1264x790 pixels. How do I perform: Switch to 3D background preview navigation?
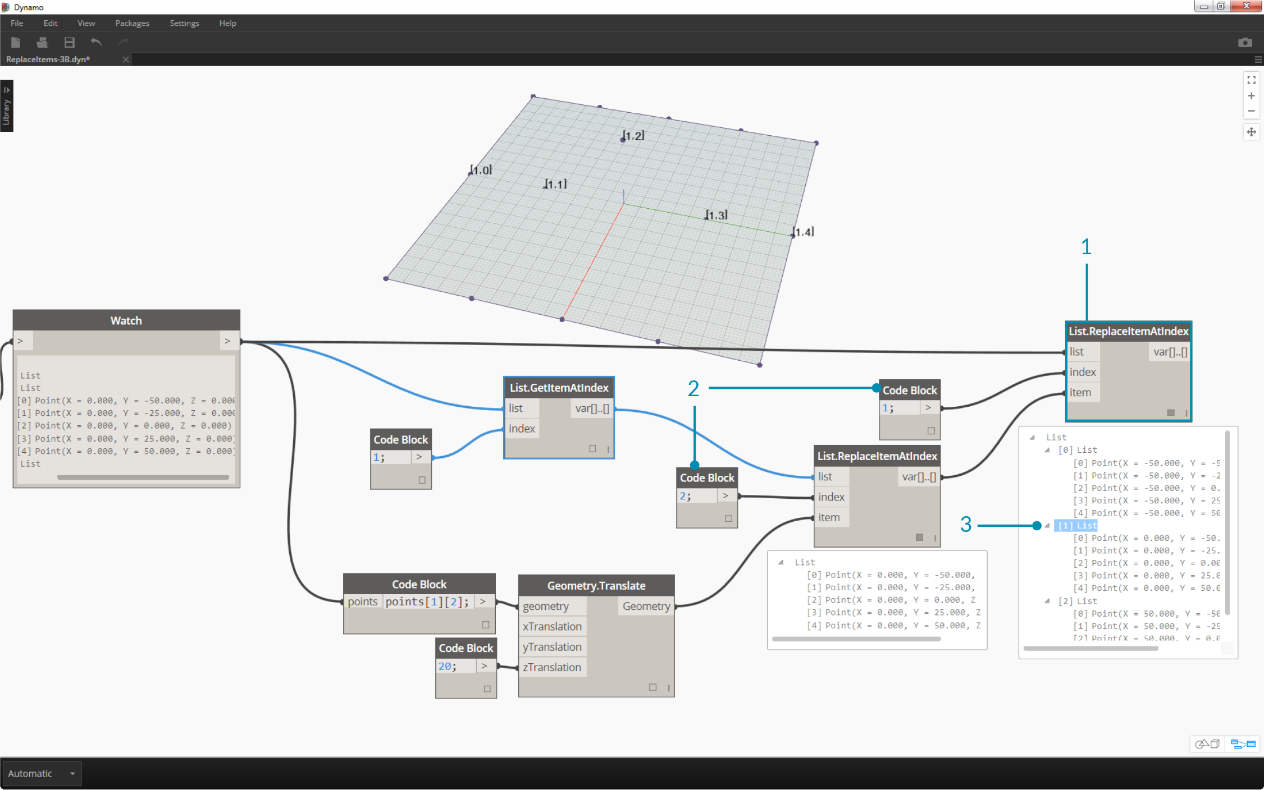coord(1207,744)
